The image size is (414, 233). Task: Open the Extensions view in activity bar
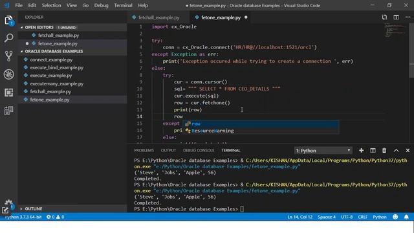(8, 93)
